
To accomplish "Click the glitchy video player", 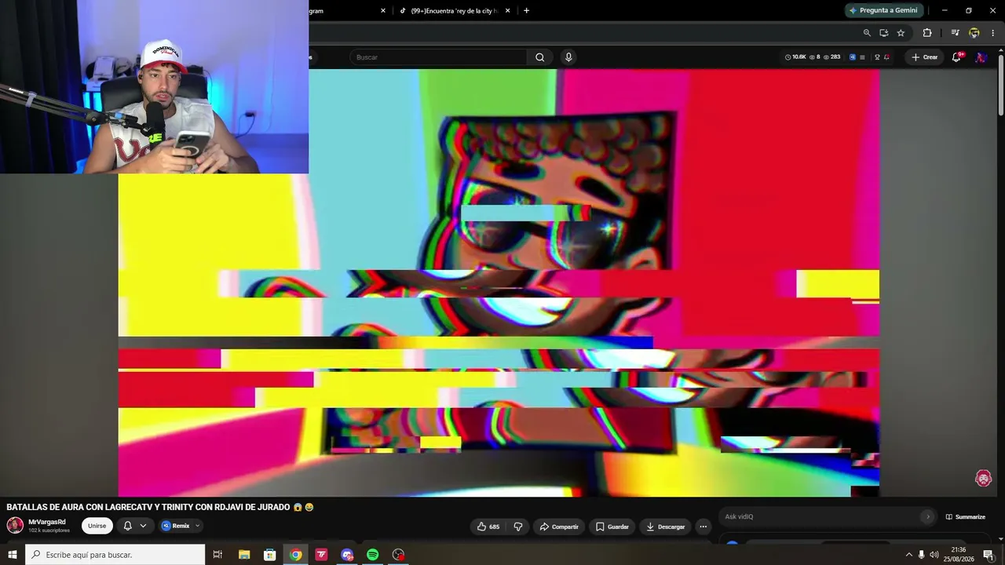I will [x=499, y=282].
